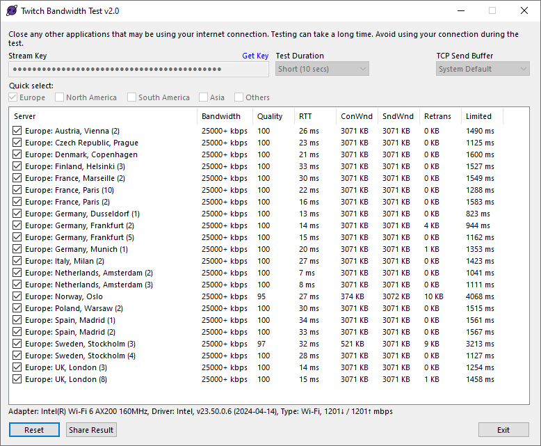541x446 pixels.
Task: Click the adapter info status text
Action: (200, 411)
